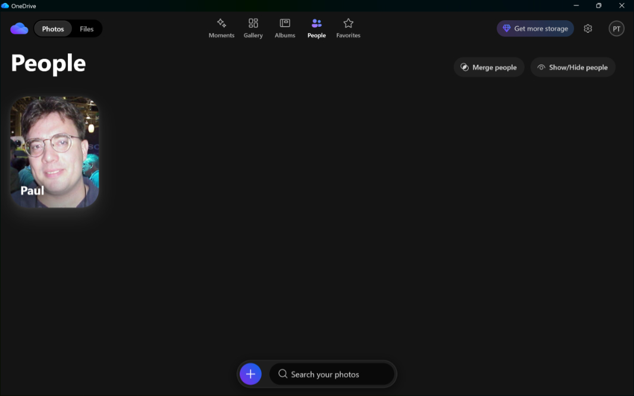Open Paul's photo collection
The image size is (634, 396).
[x=55, y=152]
